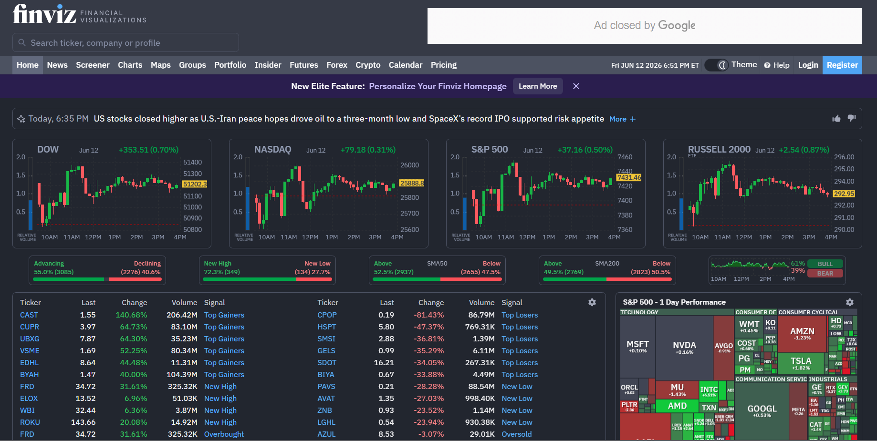Image resolution: width=877 pixels, height=441 pixels.
Task: Open the Crypto menu item
Action: (x=368, y=65)
